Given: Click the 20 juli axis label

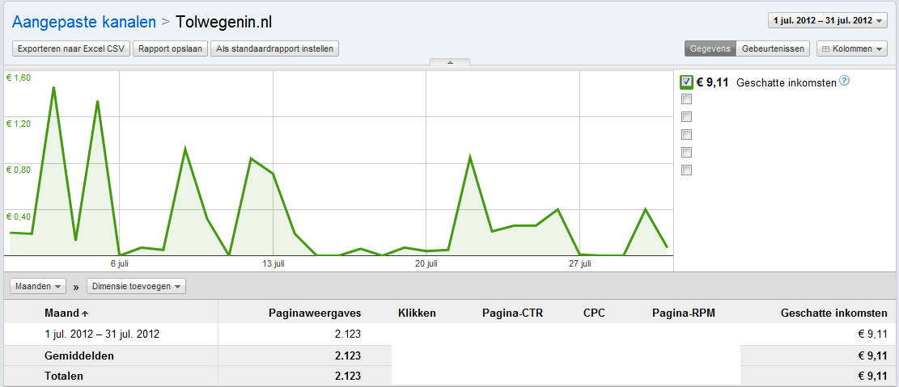Looking at the screenshot, I should click(x=426, y=263).
